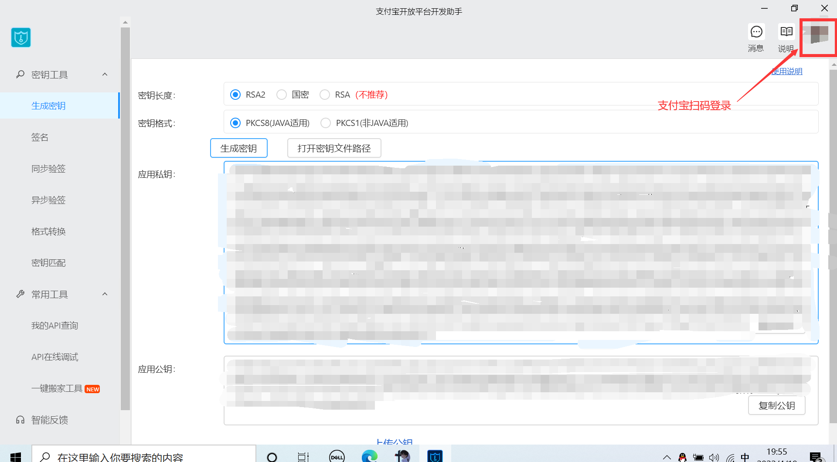
Task: Click the battery icon in system tray
Action: tap(698, 457)
